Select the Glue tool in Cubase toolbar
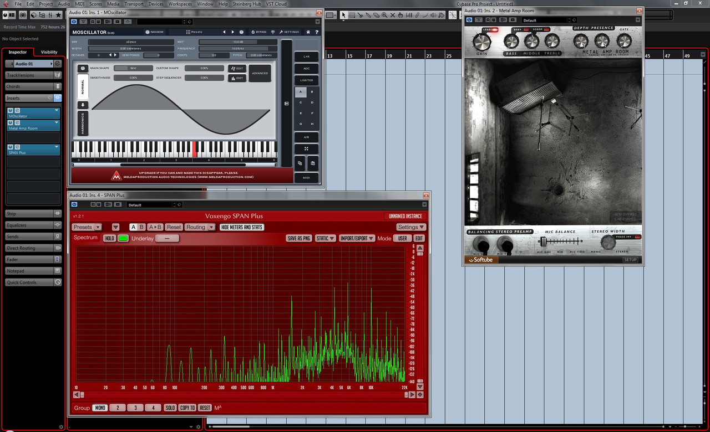The width and height of the screenshot is (710, 432). tap(368, 15)
